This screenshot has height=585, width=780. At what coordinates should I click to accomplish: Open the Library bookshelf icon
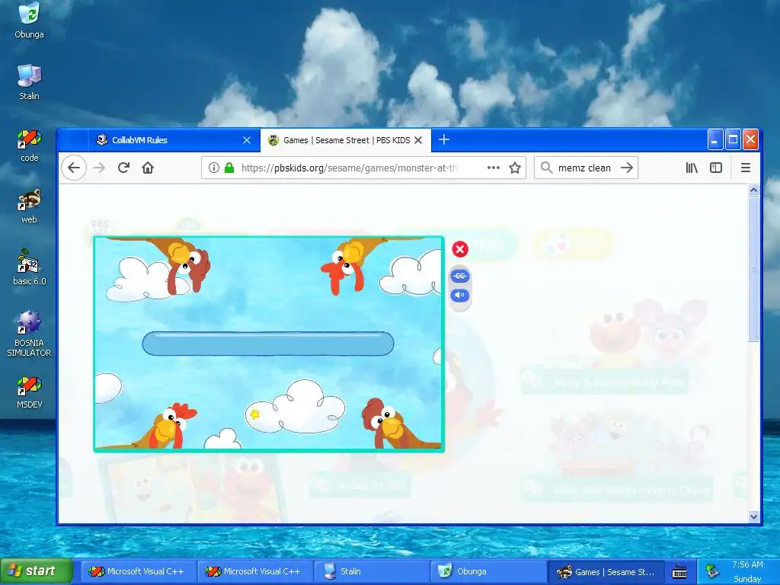click(692, 168)
